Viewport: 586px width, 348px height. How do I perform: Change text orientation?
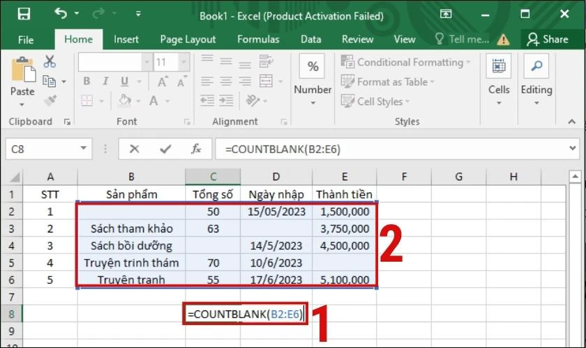click(x=253, y=100)
